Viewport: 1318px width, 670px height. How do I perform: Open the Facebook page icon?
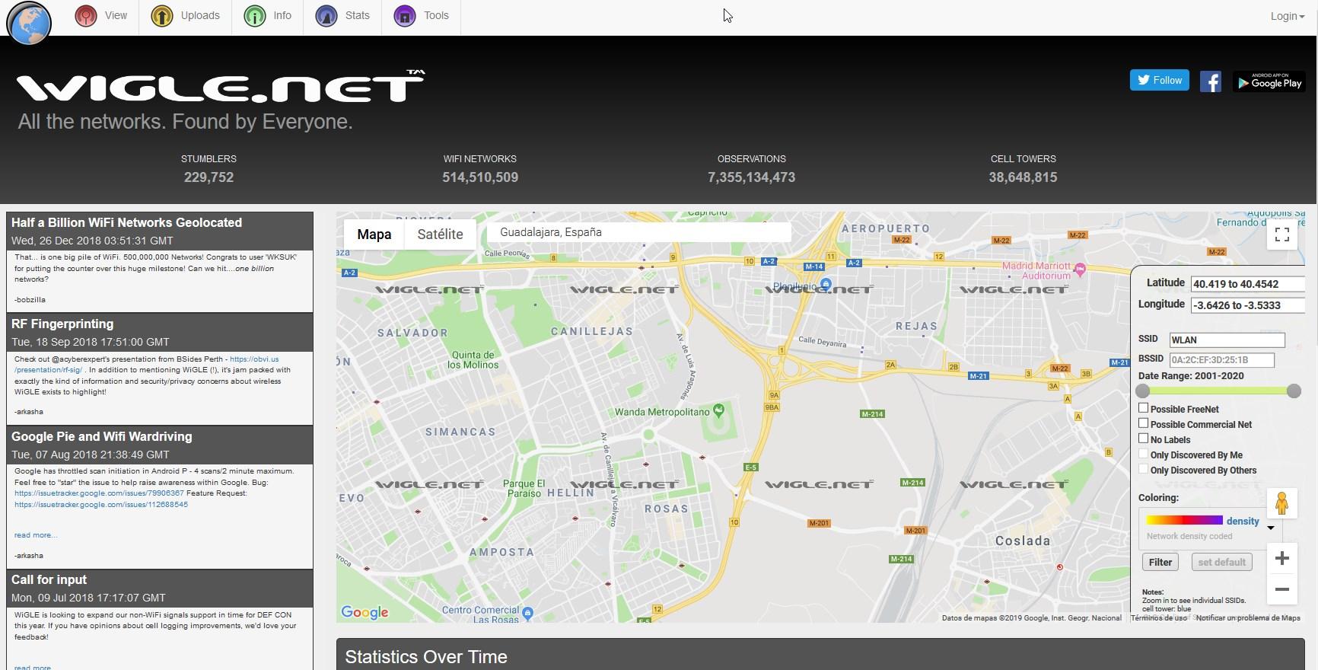click(x=1210, y=81)
